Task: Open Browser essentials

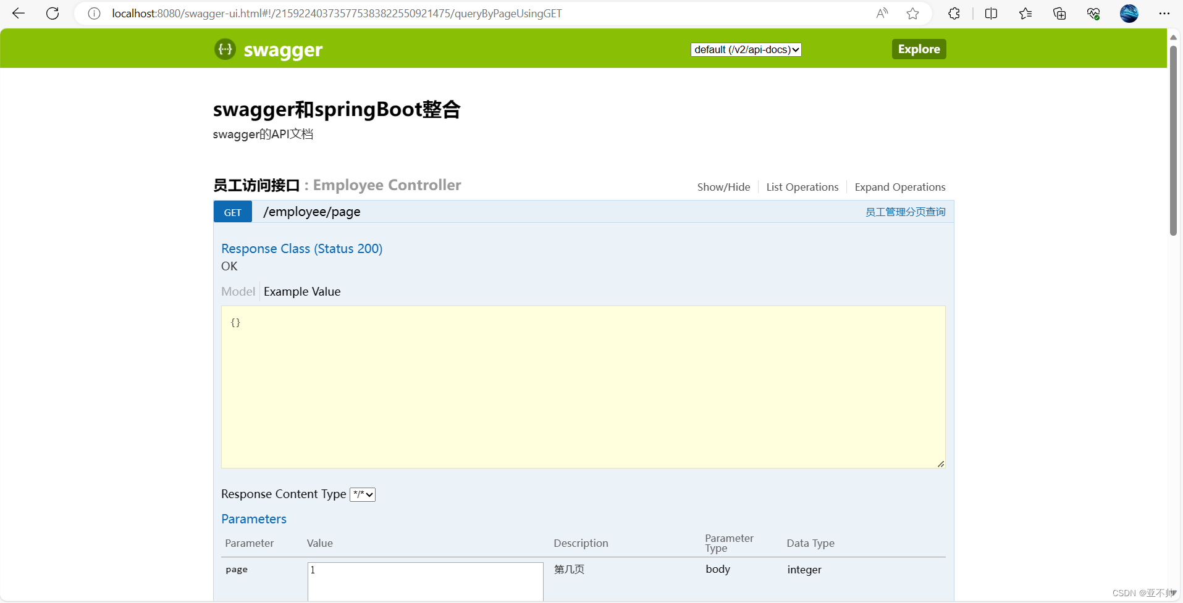Action: 1093,13
